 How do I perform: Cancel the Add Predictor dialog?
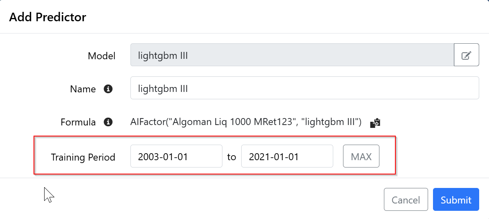406,200
